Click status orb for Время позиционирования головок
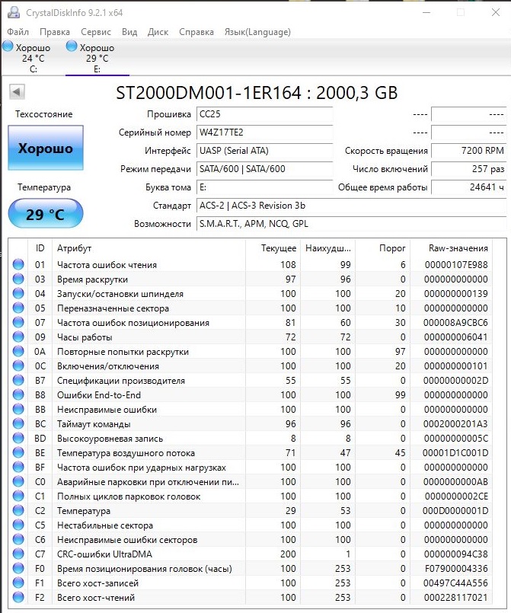This screenshot has width=511, height=613. (x=18, y=568)
